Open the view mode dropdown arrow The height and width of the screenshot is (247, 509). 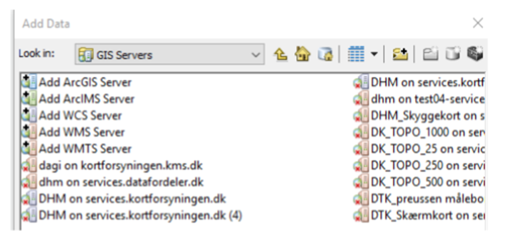374,54
